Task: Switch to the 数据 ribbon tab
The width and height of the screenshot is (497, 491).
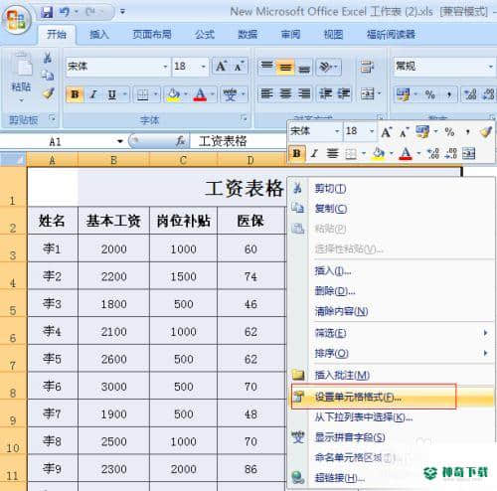Action: coord(248,34)
